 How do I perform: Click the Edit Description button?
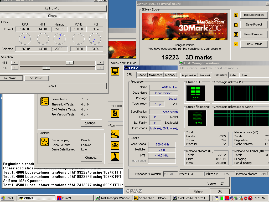(x=254, y=15)
